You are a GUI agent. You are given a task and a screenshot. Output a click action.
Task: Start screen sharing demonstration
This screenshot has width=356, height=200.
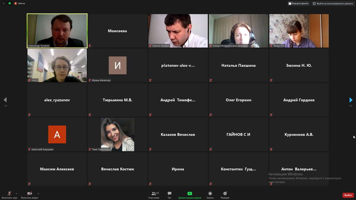(x=190, y=195)
